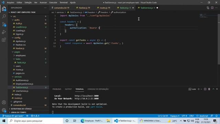Switch to MINGW64 terminal on taskbar
220x124 pixels.
pos(151,121)
